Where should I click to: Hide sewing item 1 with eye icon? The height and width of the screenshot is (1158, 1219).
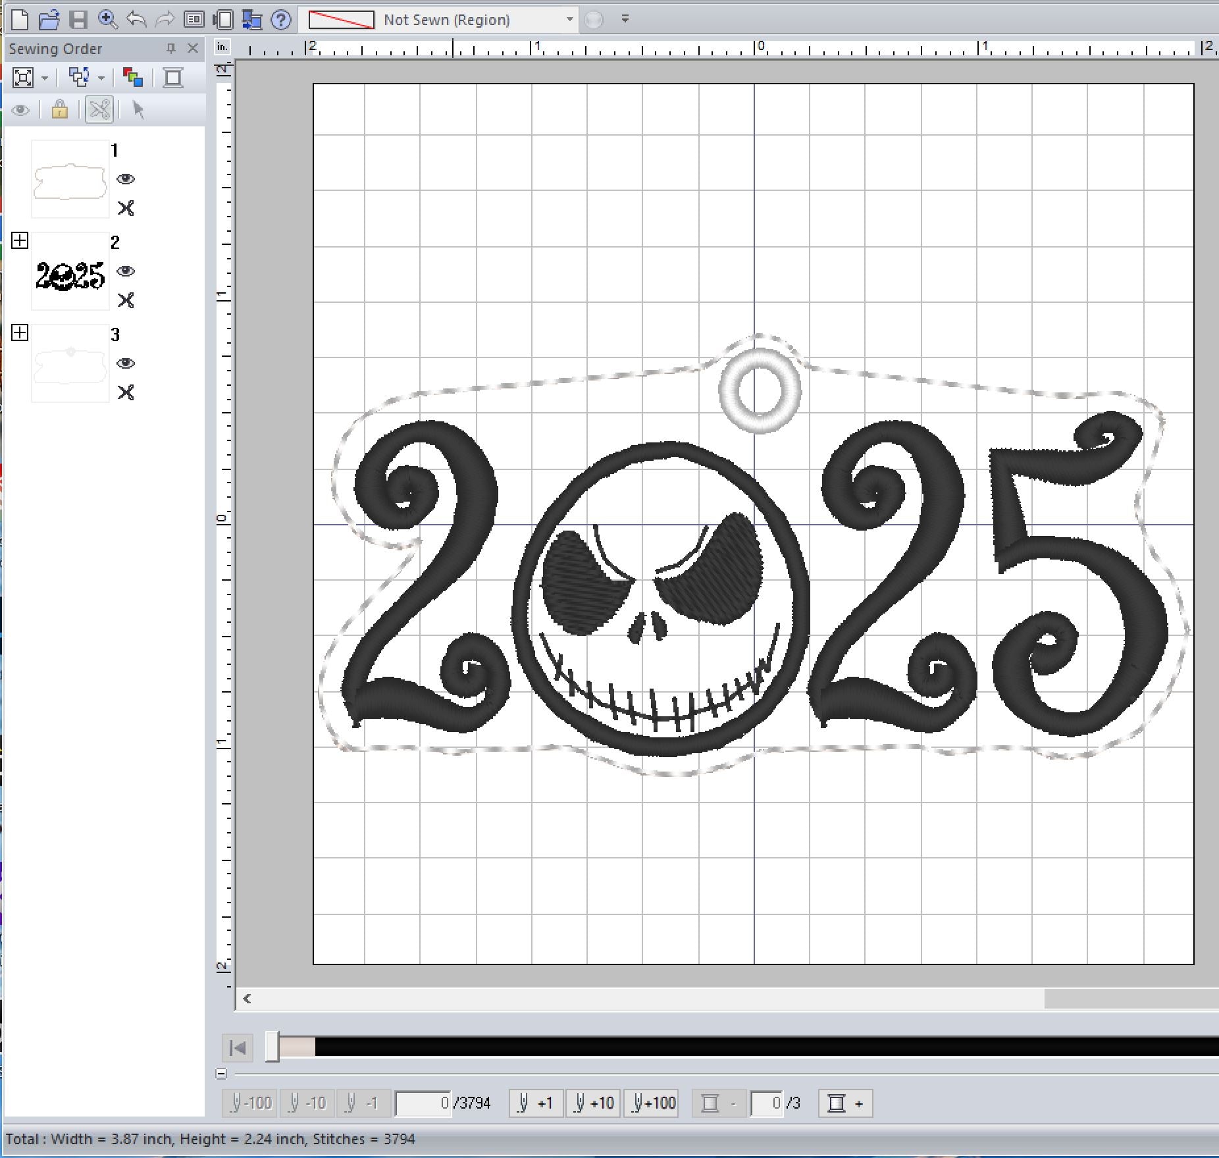pos(125,179)
